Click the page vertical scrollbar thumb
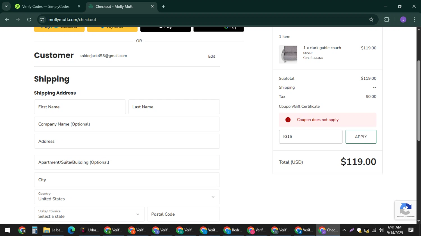 pyautogui.click(x=419, y=101)
